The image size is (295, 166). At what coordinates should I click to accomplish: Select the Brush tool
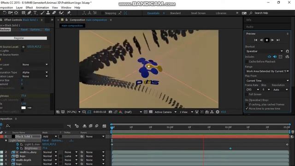click(x=42, y=13)
